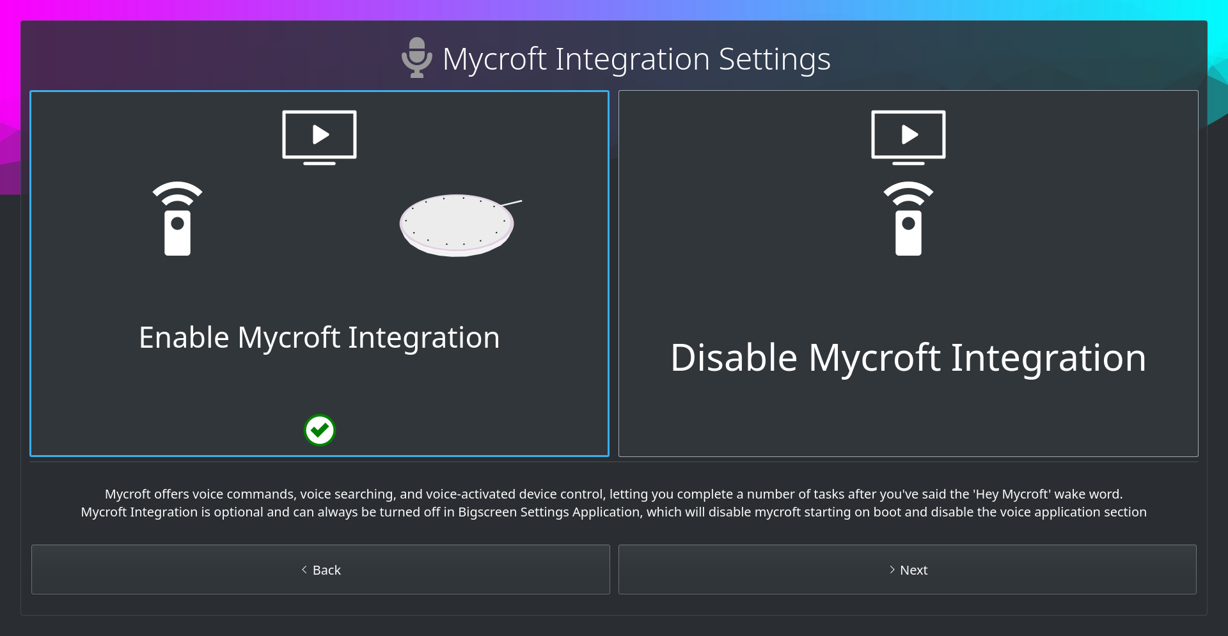This screenshot has width=1228, height=636.
Task: Click the Mycroft Integration Settings title
Action: pyautogui.click(x=636, y=58)
